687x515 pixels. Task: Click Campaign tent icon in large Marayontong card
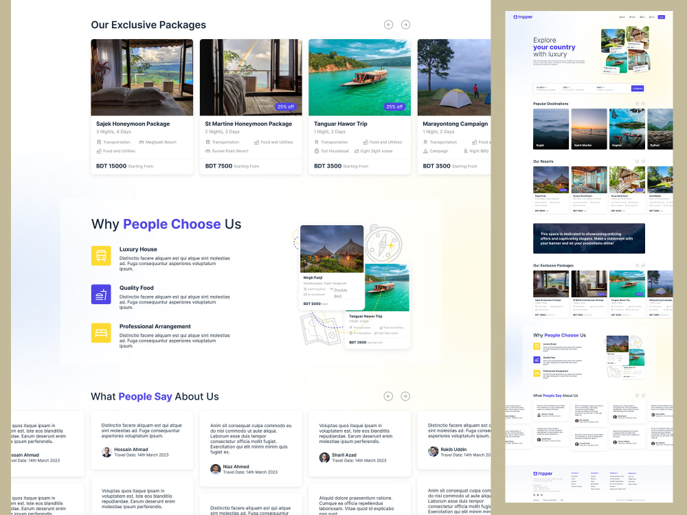click(x=425, y=151)
